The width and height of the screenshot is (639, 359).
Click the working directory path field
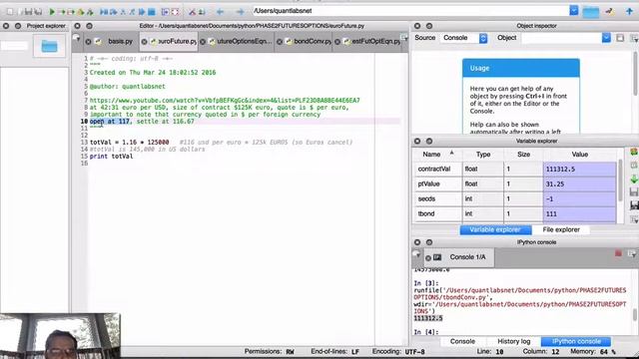point(410,11)
